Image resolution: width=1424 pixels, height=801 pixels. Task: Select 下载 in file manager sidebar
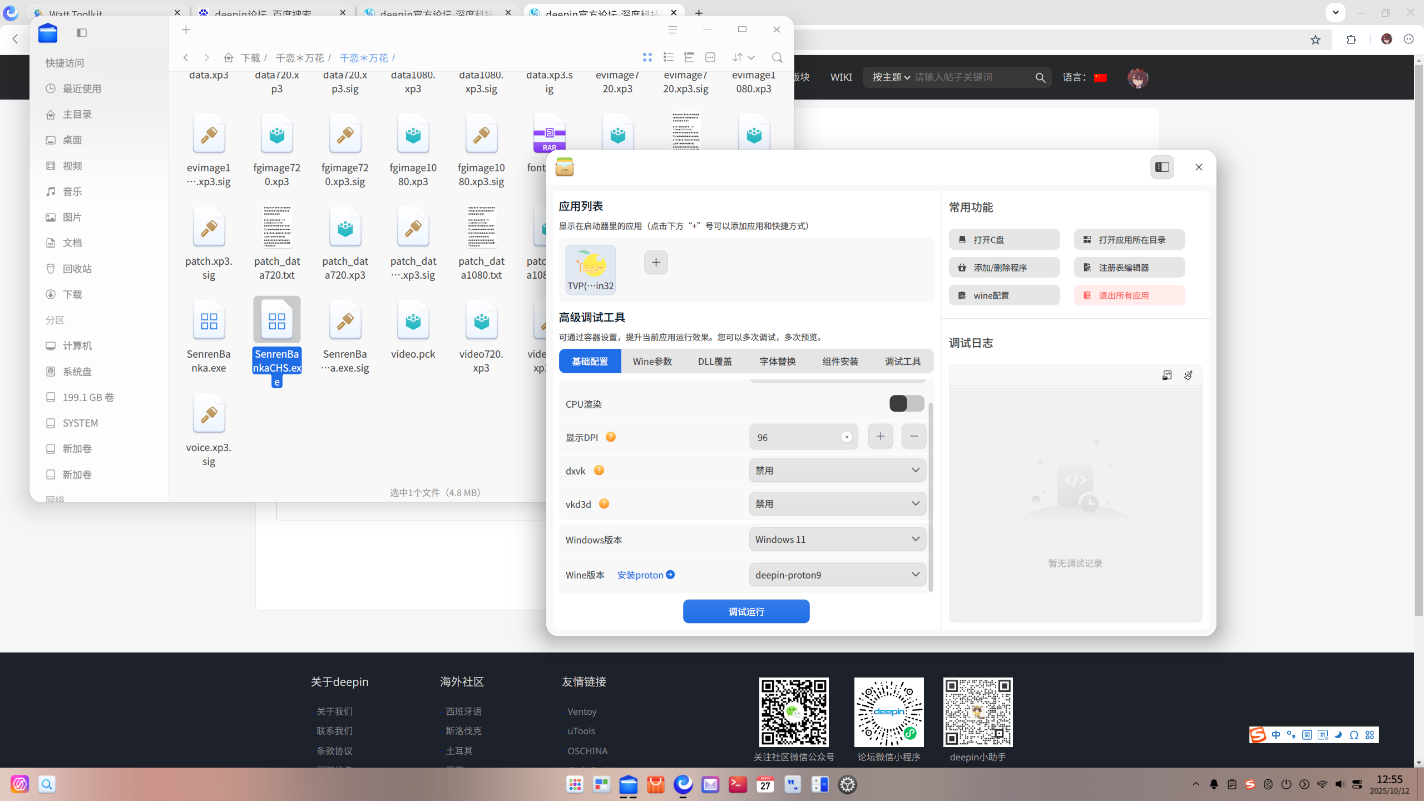[72, 294]
